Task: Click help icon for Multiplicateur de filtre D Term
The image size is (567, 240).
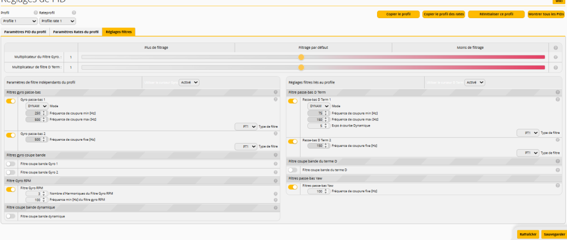Action: point(555,67)
